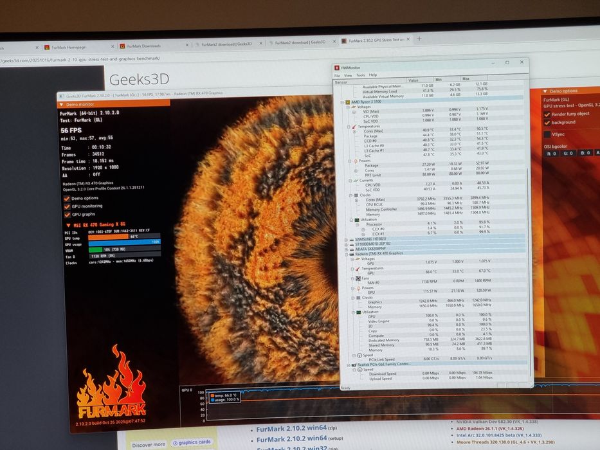Click the GPU Powers flame icon under Radeon
This screenshot has width=600, height=450.
coord(359,288)
